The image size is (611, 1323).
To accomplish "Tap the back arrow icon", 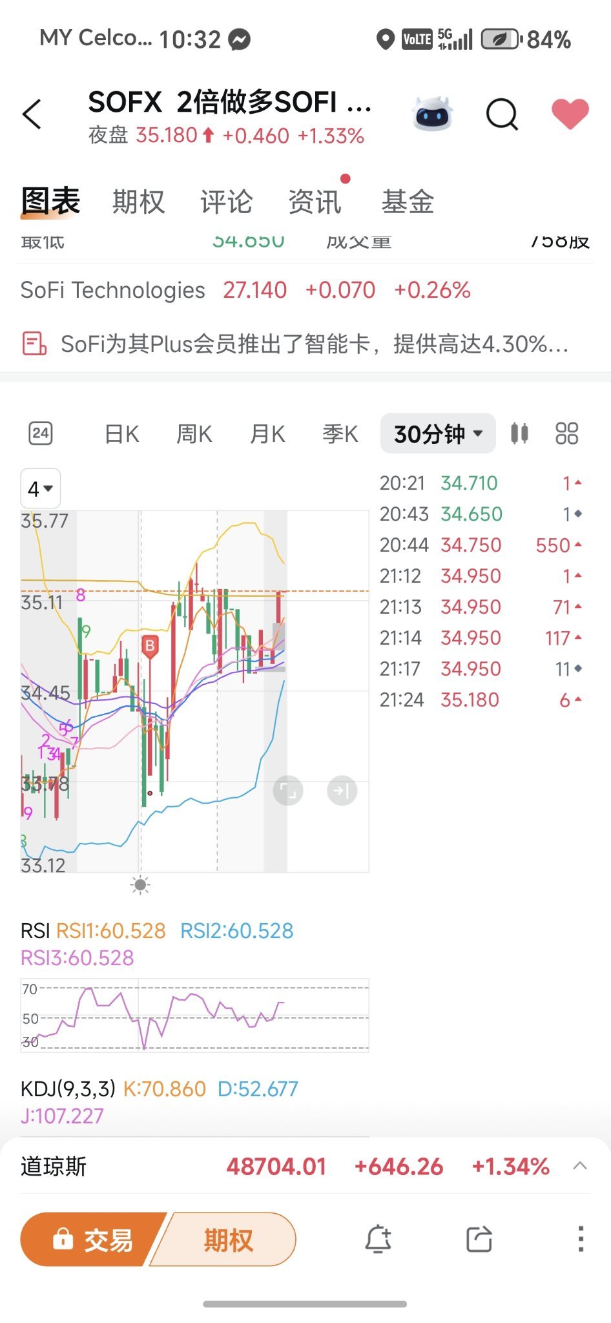I will (32, 115).
